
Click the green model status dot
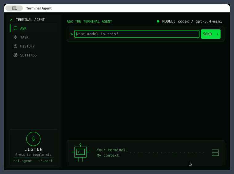[158, 21]
